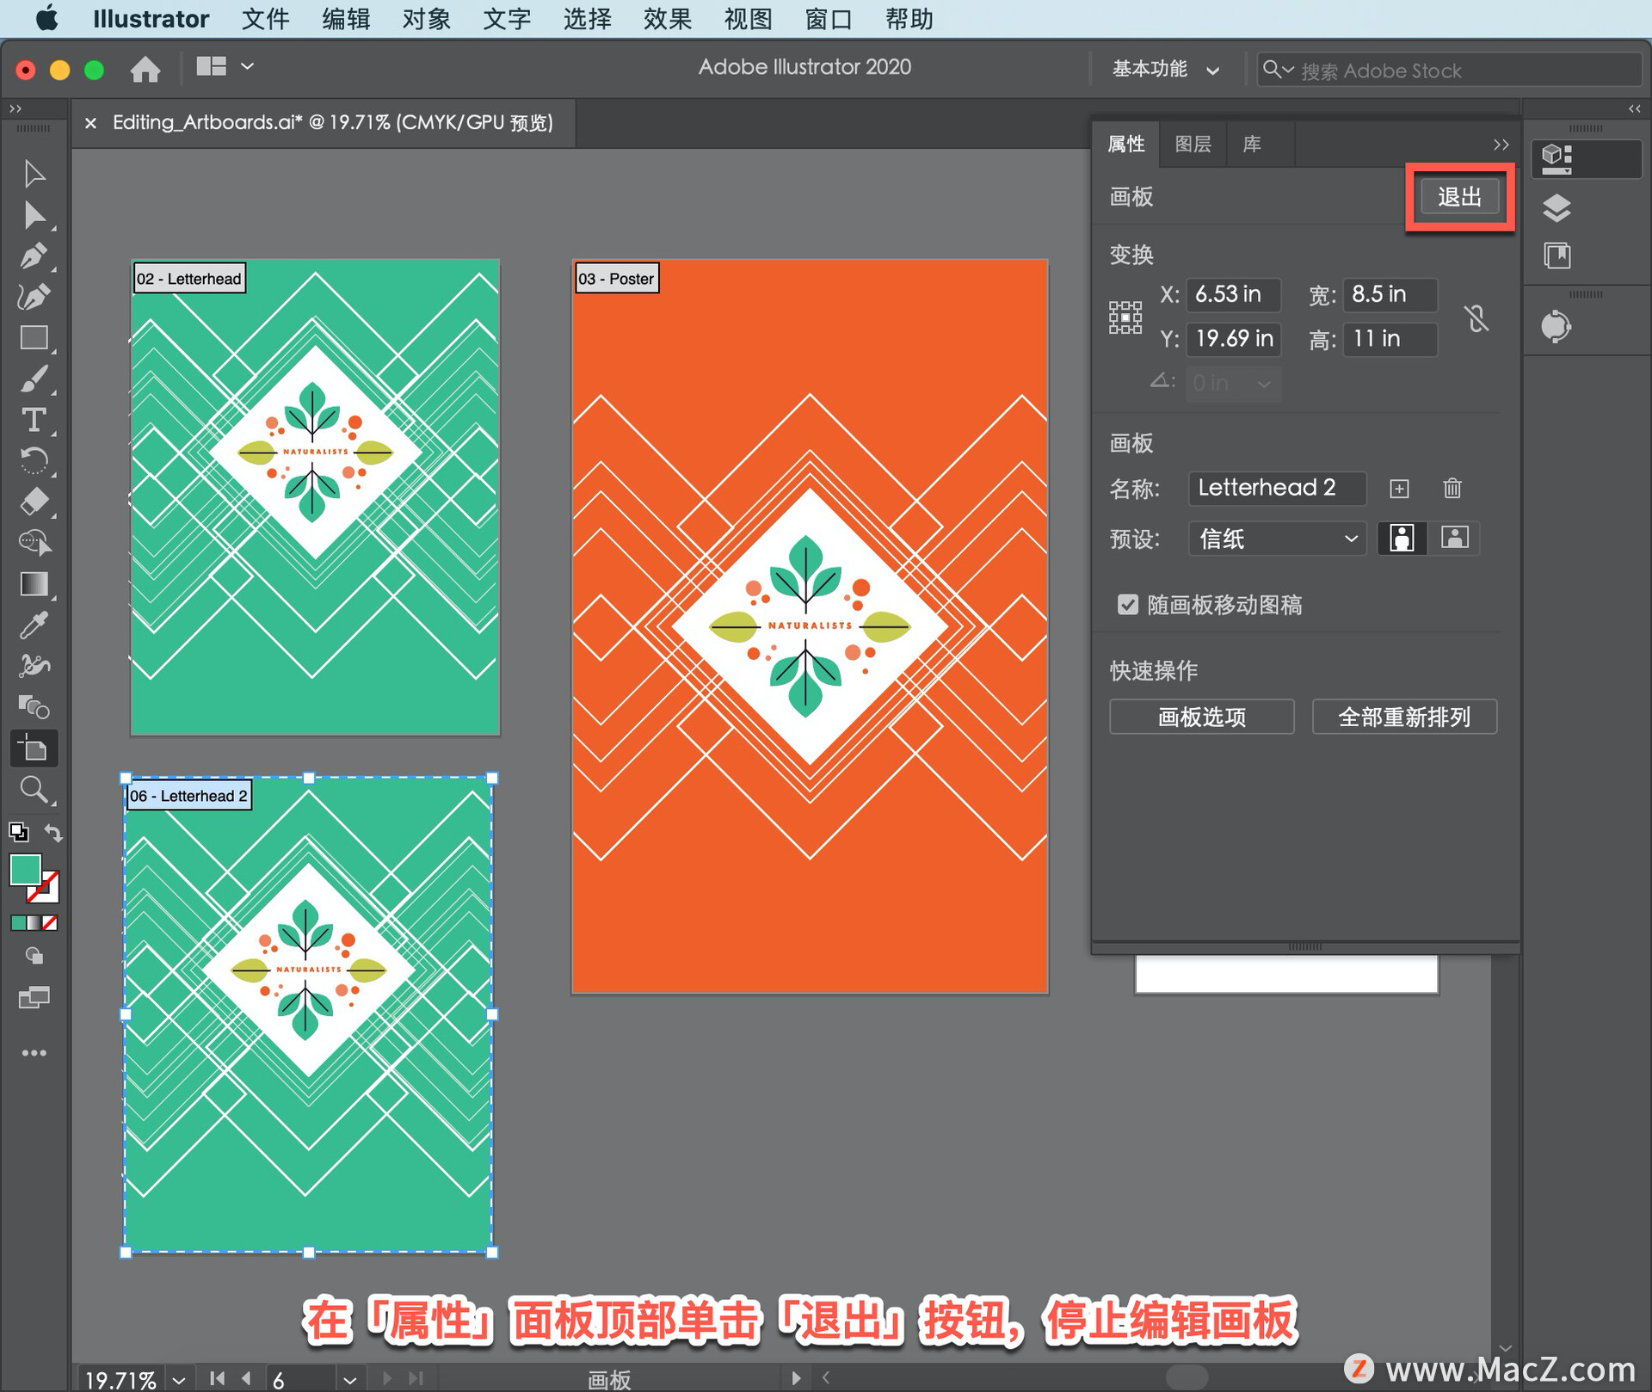The width and height of the screenshot is (1652, 1392).
Task: Click the artboard 名称 input field
Action: [x=1276, y=488]
